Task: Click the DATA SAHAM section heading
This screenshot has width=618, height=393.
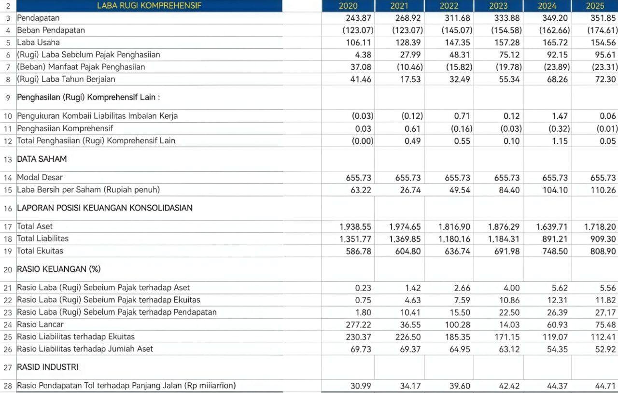Action: point(42,159)
